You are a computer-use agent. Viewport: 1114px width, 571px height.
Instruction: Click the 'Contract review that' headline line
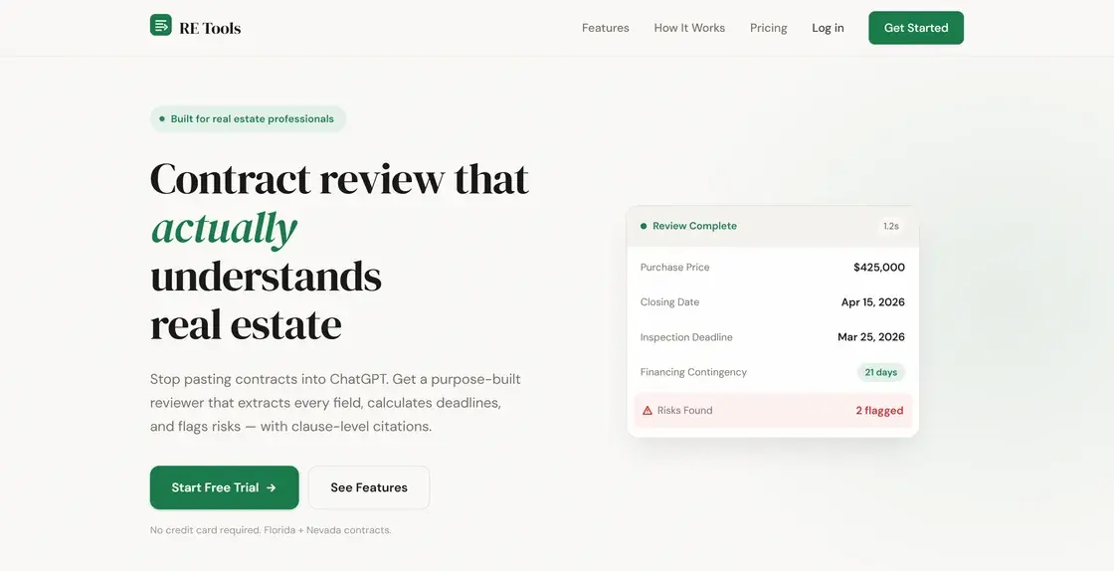(x=339, y=179)
